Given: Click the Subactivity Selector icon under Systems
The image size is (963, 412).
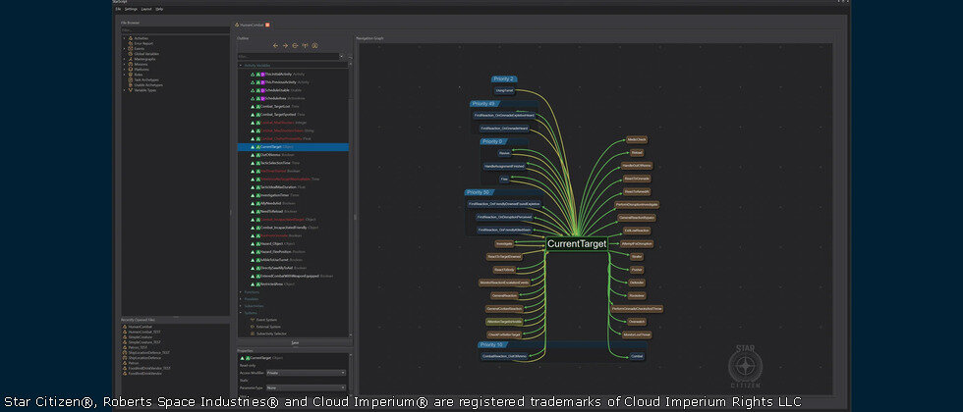Looking at the screenshot, I should [x=253, y=334].
